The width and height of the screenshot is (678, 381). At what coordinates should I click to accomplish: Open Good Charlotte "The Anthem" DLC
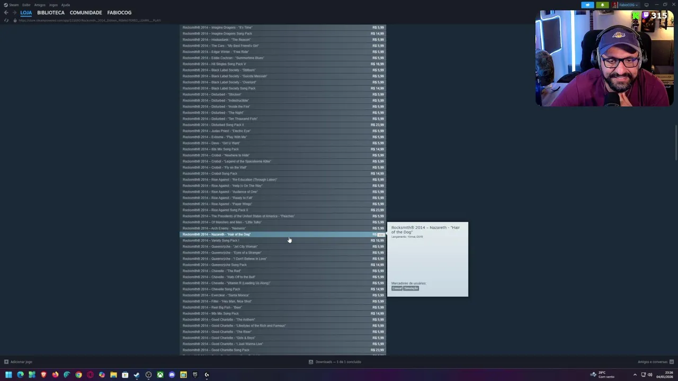283,320
